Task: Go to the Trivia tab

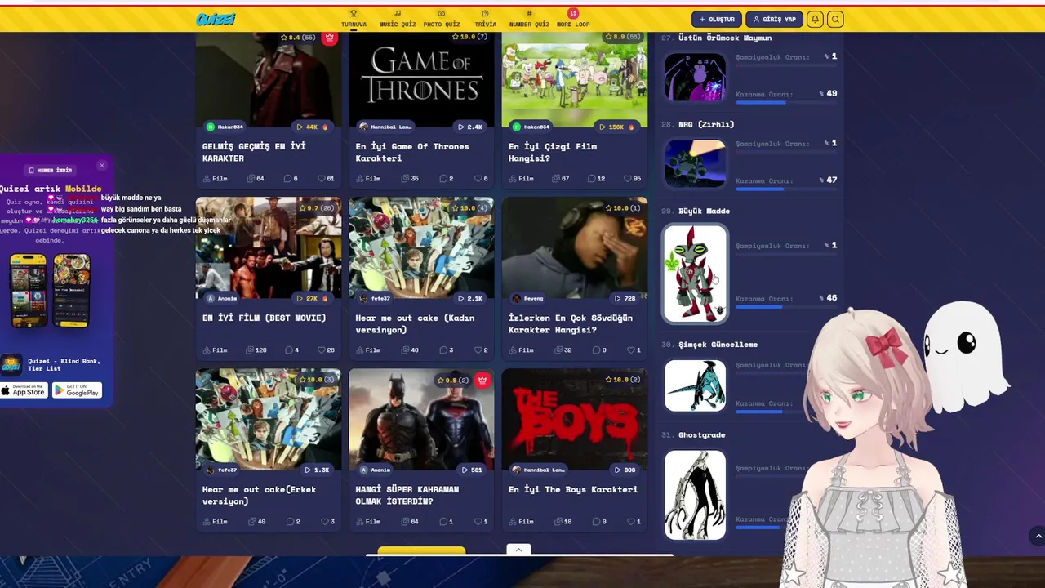Action: click(485, 19)
